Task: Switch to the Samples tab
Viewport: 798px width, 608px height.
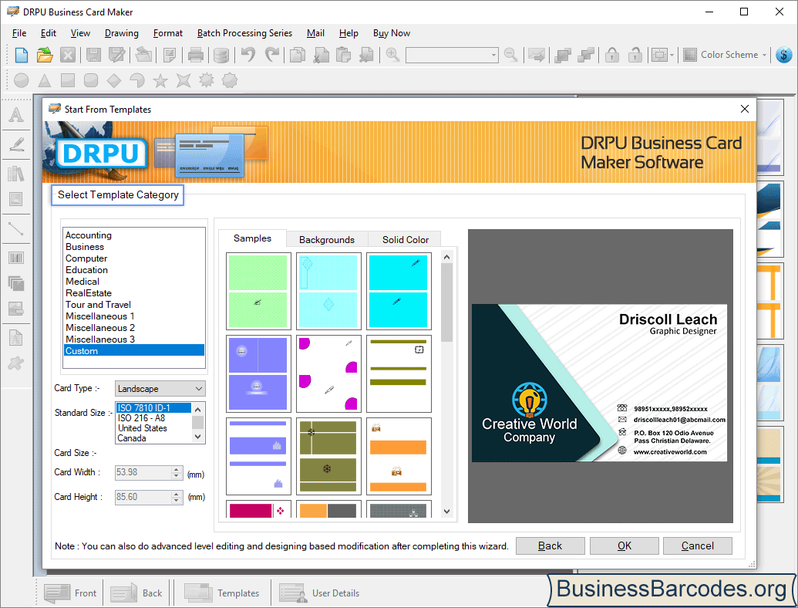Action: [252, 238]
